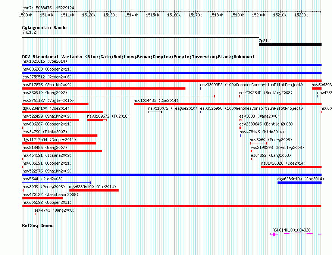Select nsv1026826 (Coe2014) red bar

pos(291,167)
